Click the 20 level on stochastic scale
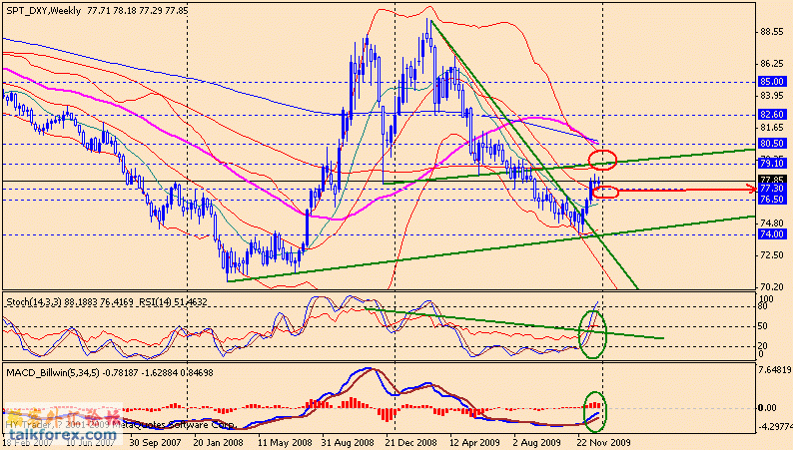 pos(764,346)
